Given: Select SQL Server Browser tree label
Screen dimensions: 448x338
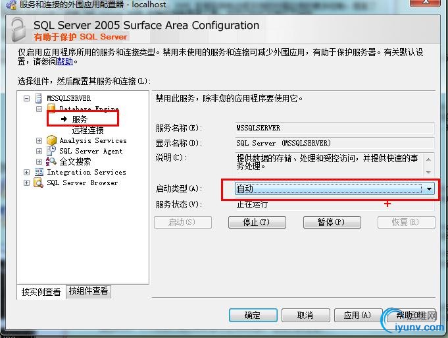Looking at the screenshot, I should [82, 183].
